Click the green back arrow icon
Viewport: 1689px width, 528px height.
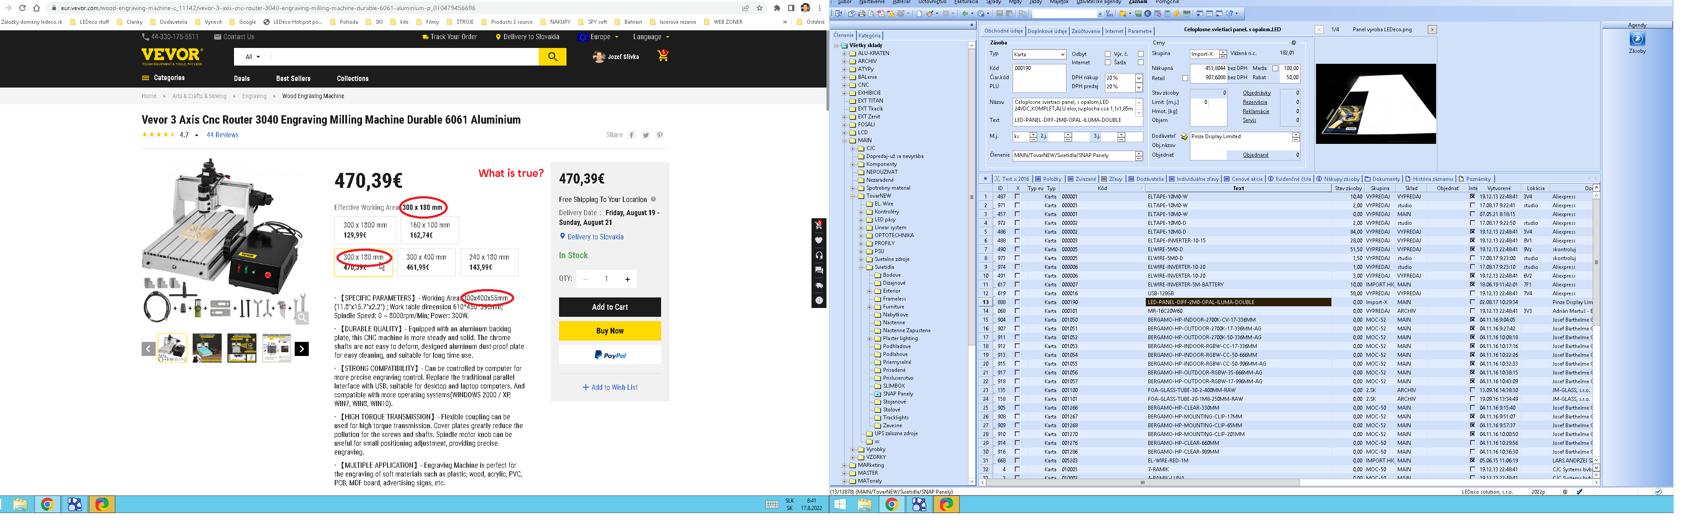[x=965, y=14]
